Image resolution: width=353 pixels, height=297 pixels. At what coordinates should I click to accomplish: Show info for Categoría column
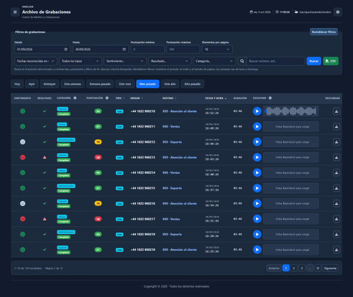[75, 98]
